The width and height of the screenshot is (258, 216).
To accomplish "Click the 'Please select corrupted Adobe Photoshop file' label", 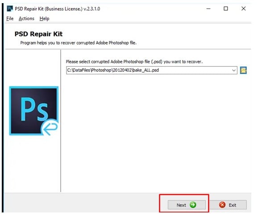I will (x=134, y=62).
